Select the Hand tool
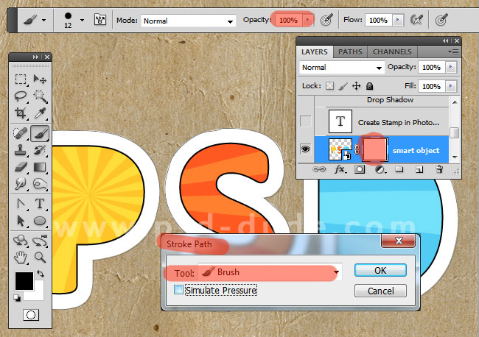479x337 pixels. (21, 258)
